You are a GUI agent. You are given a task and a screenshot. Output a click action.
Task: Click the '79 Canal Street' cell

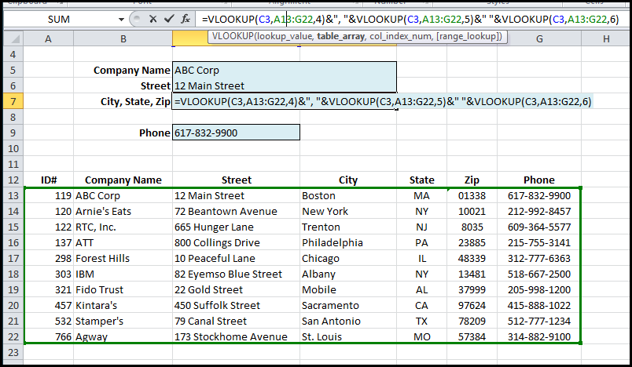click(236, 322)
